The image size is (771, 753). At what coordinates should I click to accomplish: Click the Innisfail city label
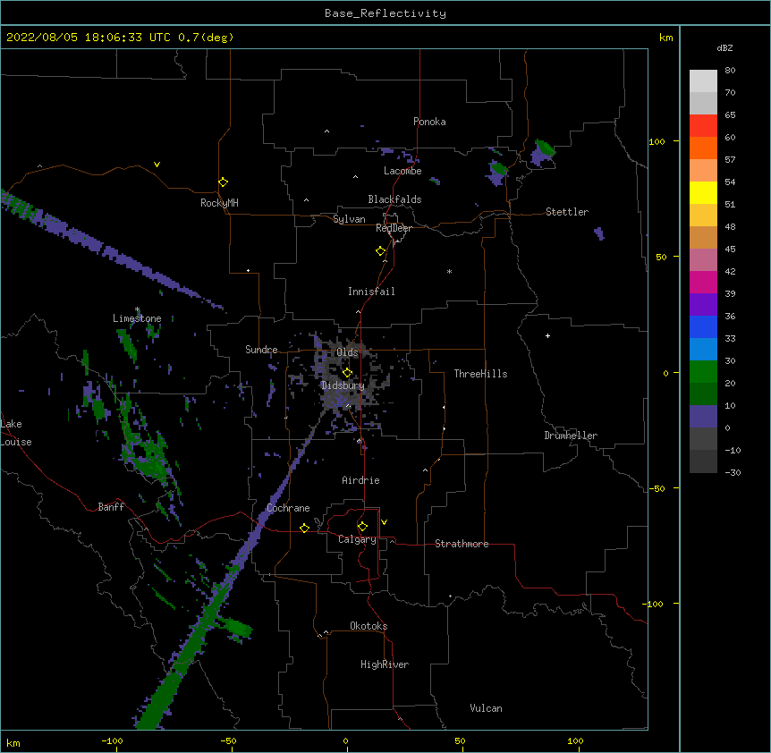[x=371, y=292]
